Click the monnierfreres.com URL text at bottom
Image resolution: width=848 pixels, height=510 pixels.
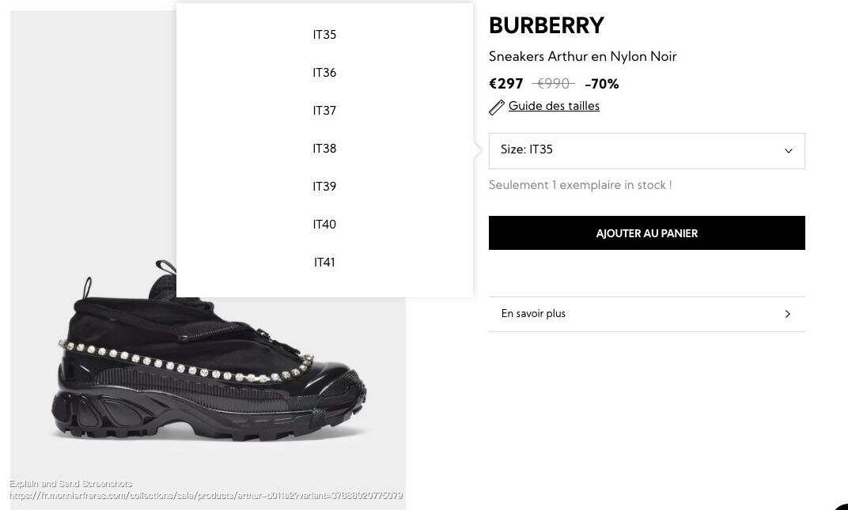[x=206, y=495]
